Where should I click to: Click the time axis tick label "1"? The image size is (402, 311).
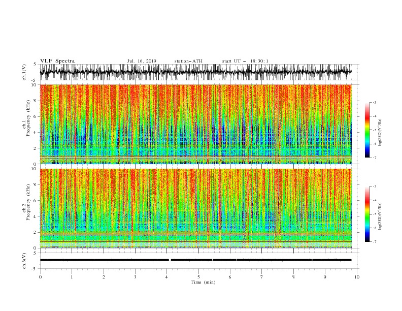72,277
